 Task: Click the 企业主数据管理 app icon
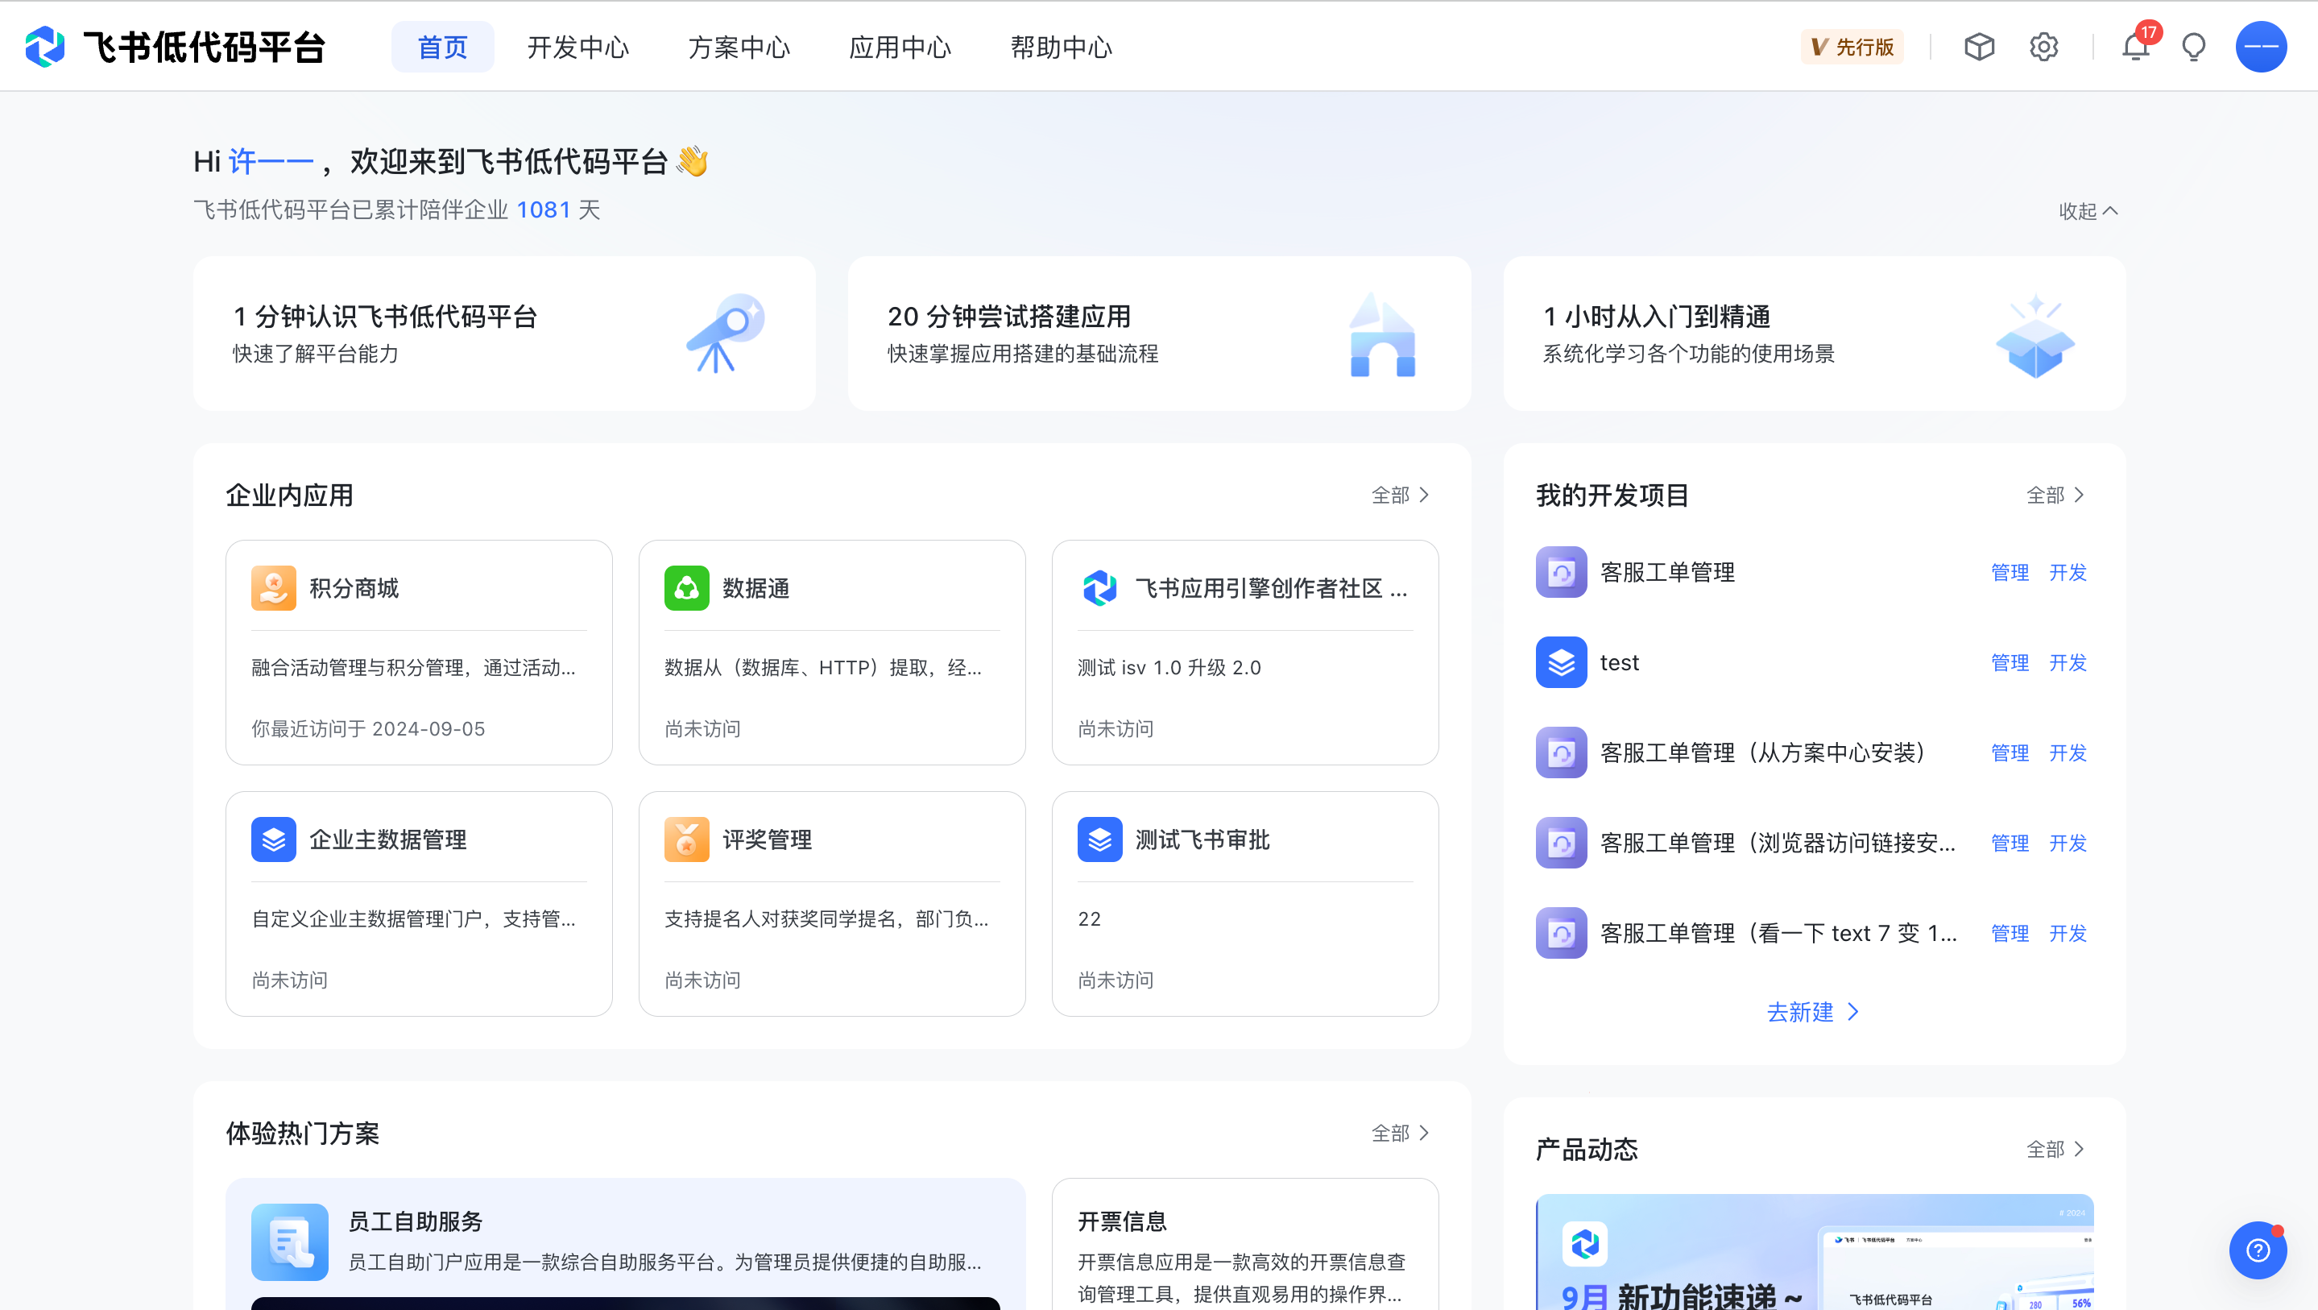[x=274, y=839]
